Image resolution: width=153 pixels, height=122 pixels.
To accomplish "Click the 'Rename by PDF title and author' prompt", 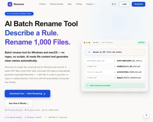I will (x=115, y=52).
